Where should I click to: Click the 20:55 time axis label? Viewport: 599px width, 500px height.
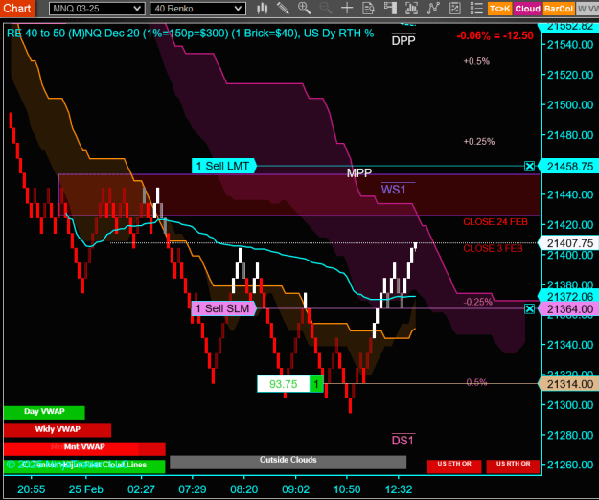(x=31, y=489)
